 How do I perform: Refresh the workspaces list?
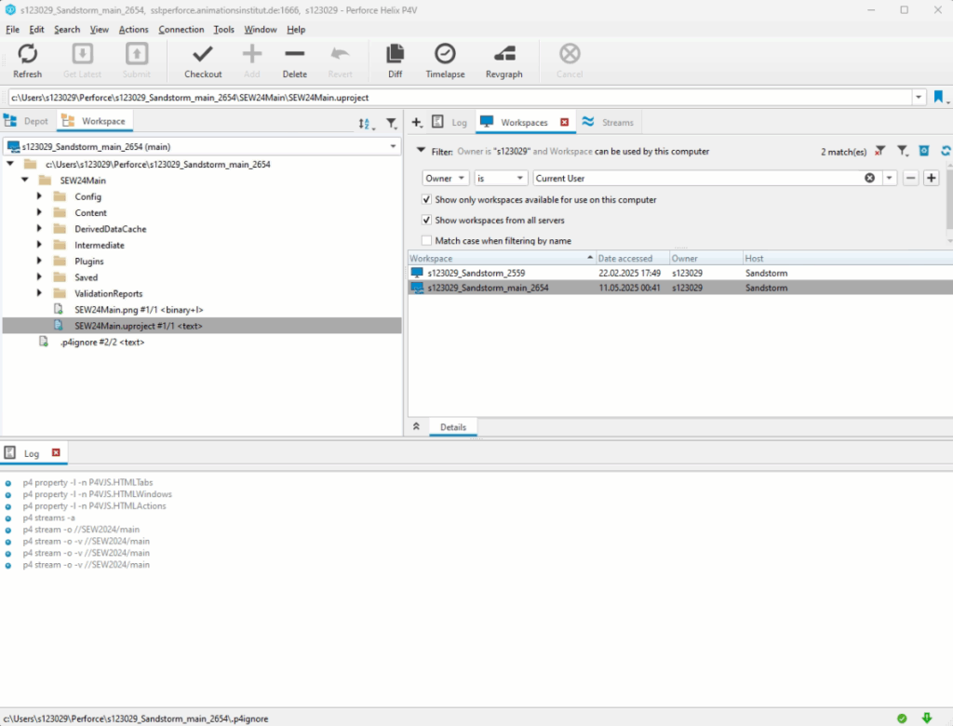click(x=946, y=151)
